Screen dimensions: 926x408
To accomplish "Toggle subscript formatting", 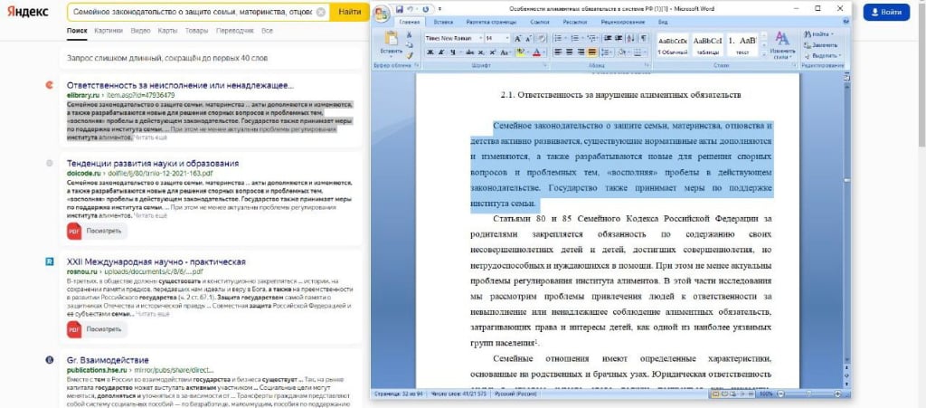I will tap(481, 52).
